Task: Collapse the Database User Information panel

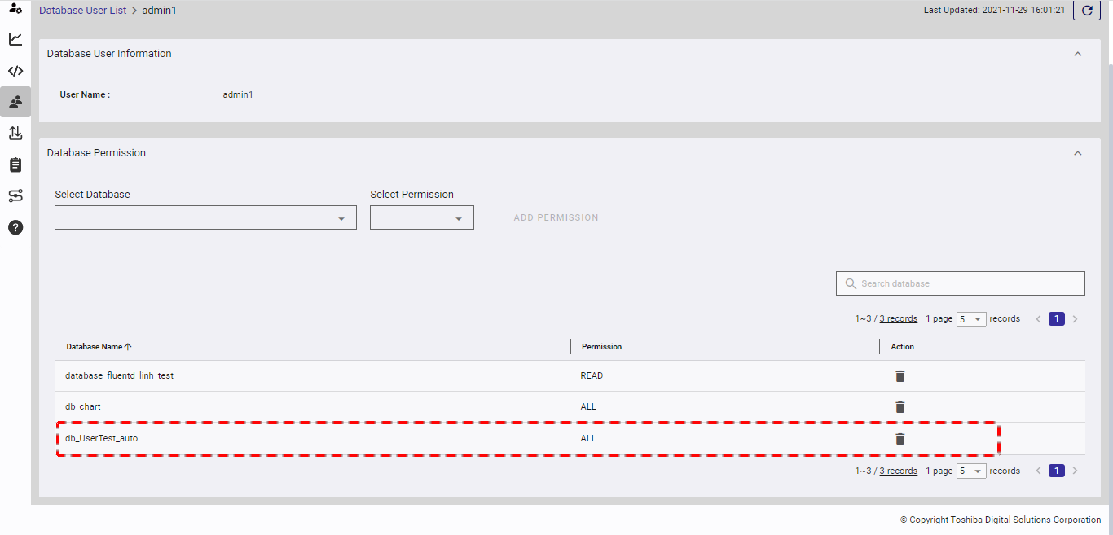Action: [x=1078, y=54]
